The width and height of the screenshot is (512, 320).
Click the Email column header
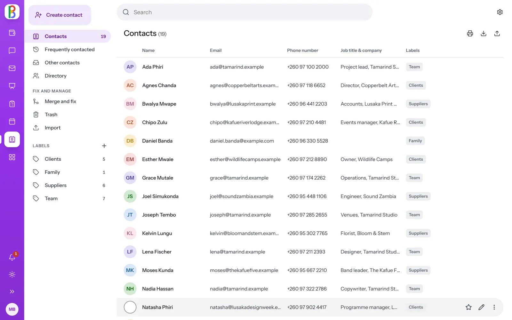point(216,51)
